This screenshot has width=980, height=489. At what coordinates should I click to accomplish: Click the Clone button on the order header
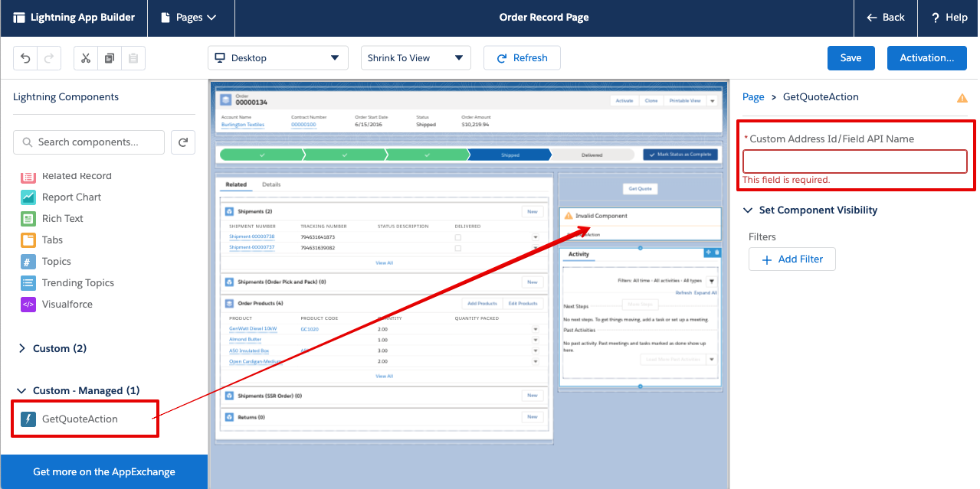pyautogui.click(x=651, y=101)
